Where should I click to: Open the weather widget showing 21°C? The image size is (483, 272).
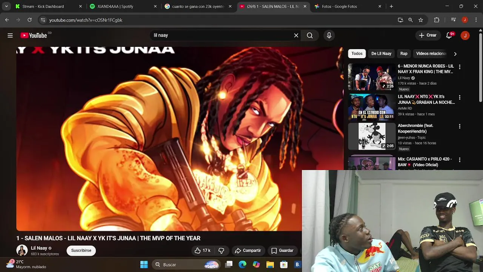26,264
